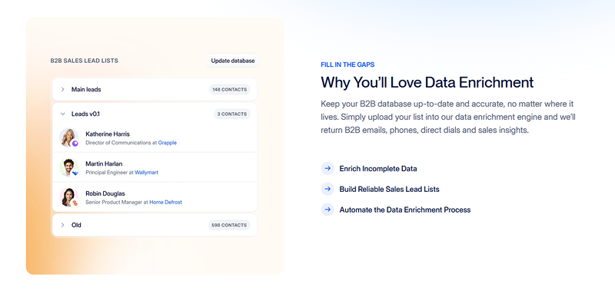Viewport: 615px width, 304px height.
Task: Click Director of Communications job title text
Action: pos(118,143)
